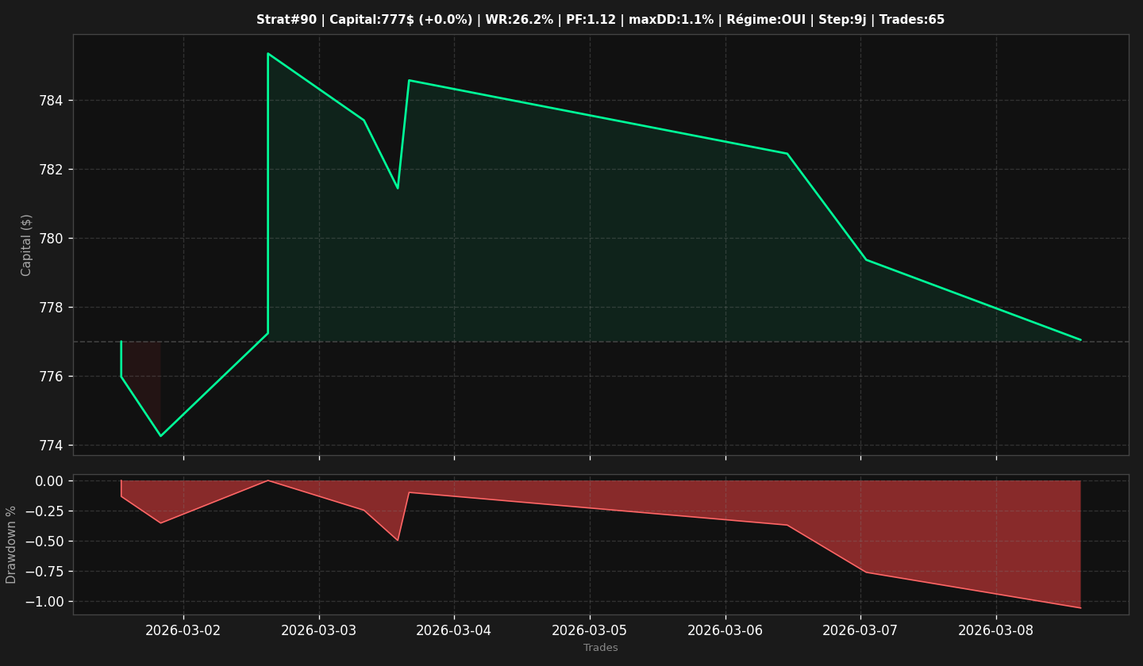Click the chart title starting with Strat#90
The height and width of the screenshot is (666, 1143).
tap(600, 20)
